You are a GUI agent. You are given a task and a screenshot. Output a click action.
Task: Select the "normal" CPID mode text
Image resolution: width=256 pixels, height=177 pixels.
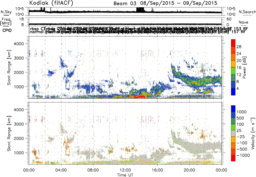click(37, 32)
